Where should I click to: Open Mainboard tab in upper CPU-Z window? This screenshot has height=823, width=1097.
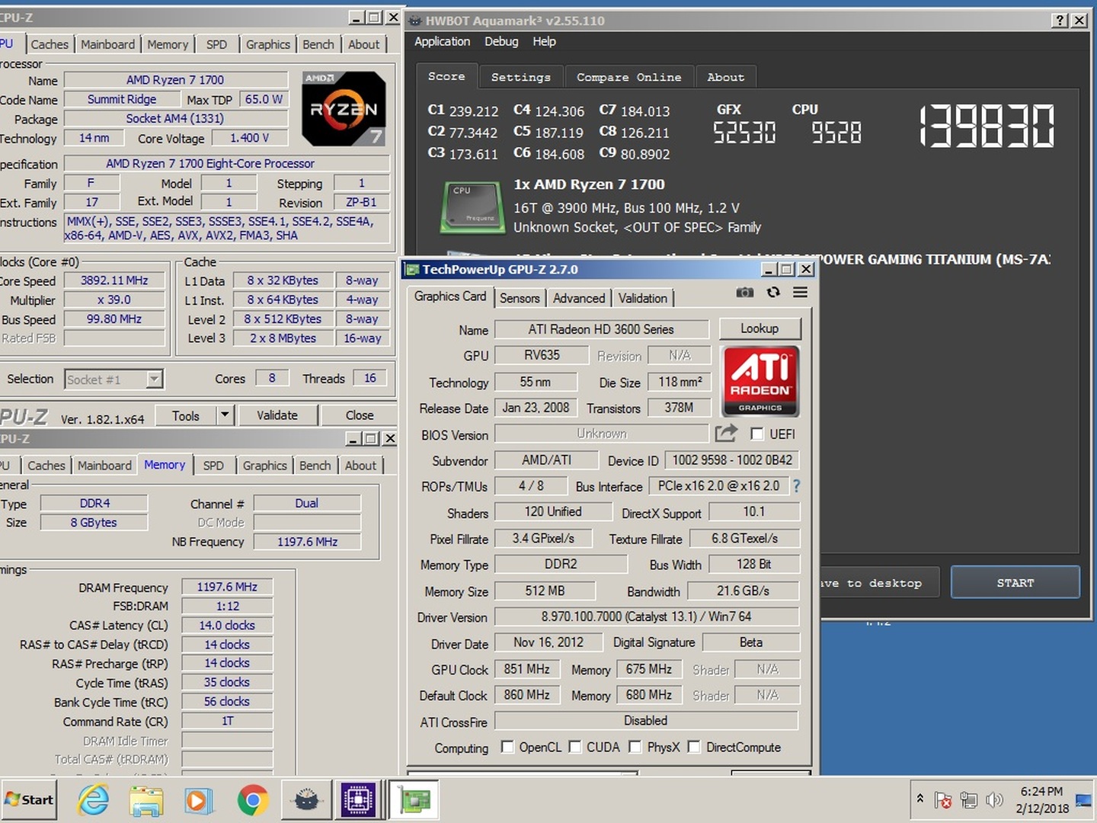(107, 44)
